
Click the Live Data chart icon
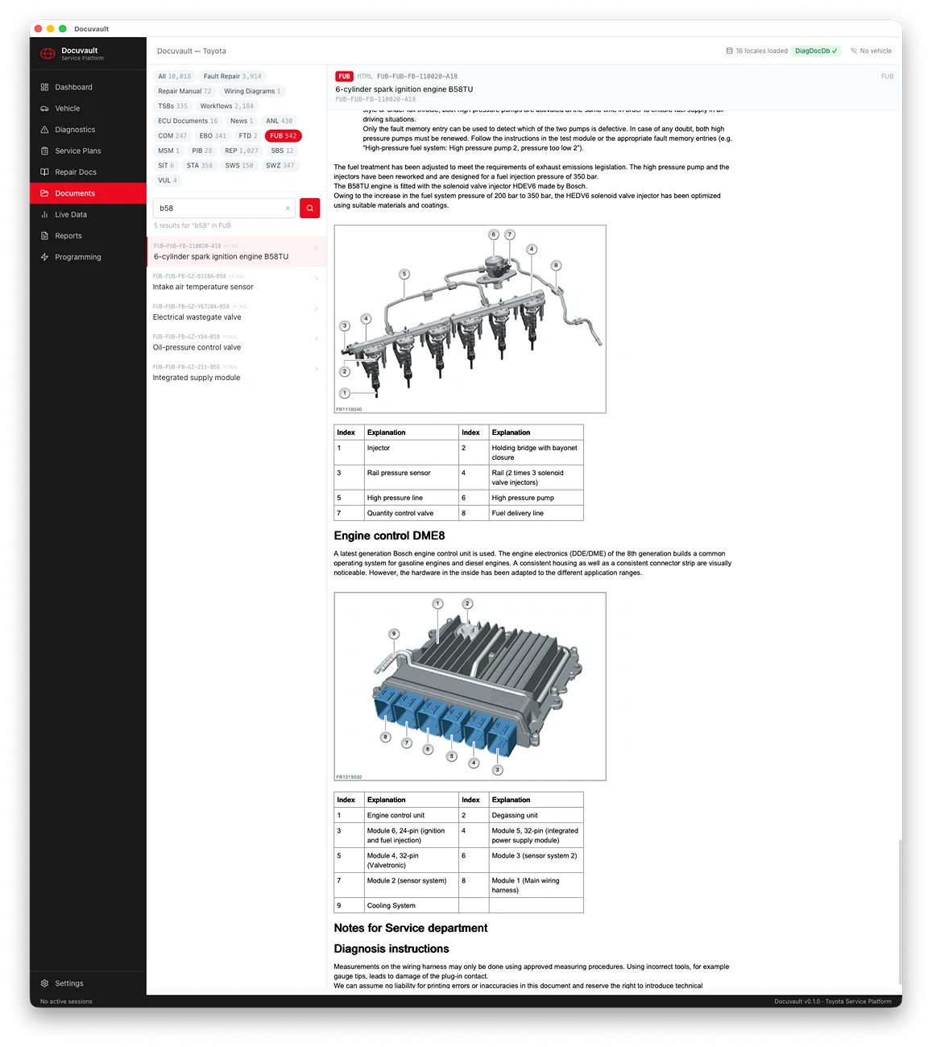(44, 215)
